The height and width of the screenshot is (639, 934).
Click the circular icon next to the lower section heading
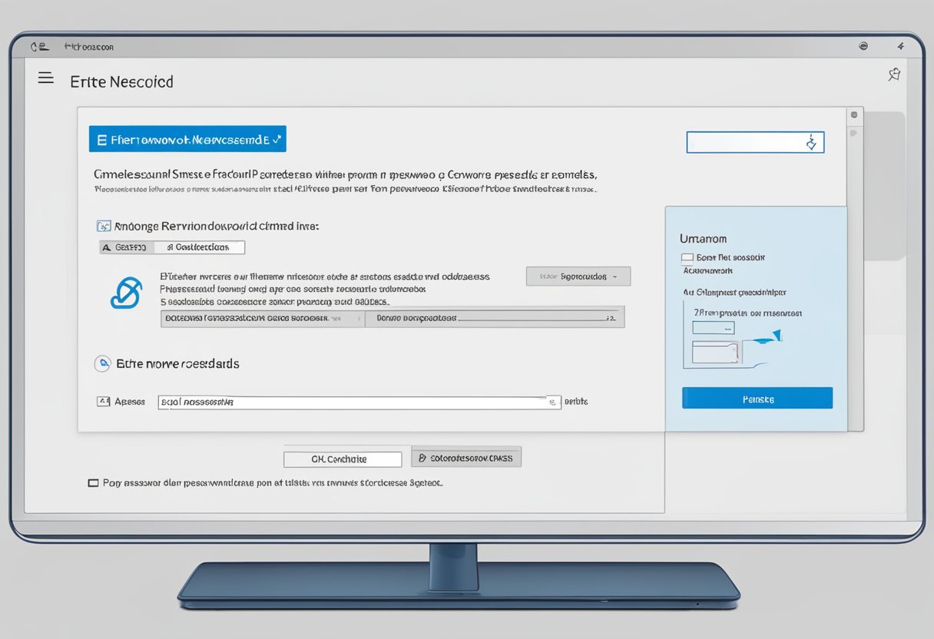tap(103, 363)
